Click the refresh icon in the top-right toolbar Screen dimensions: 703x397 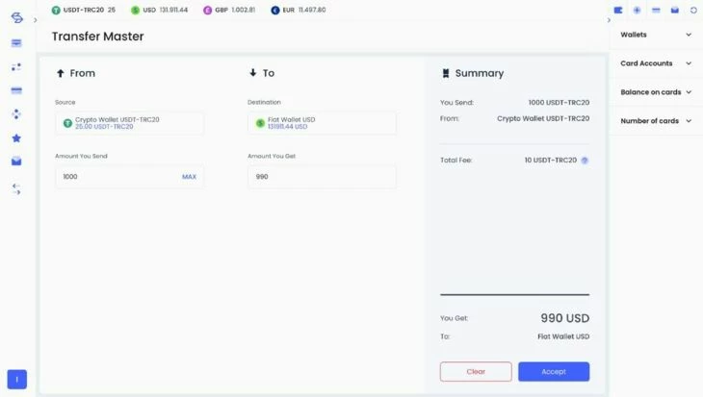(x=693, y=11)
